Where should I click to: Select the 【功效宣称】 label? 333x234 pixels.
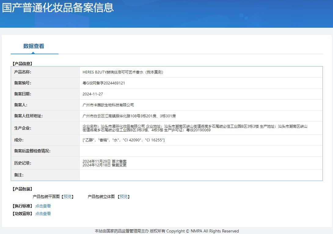pos(22,214)
